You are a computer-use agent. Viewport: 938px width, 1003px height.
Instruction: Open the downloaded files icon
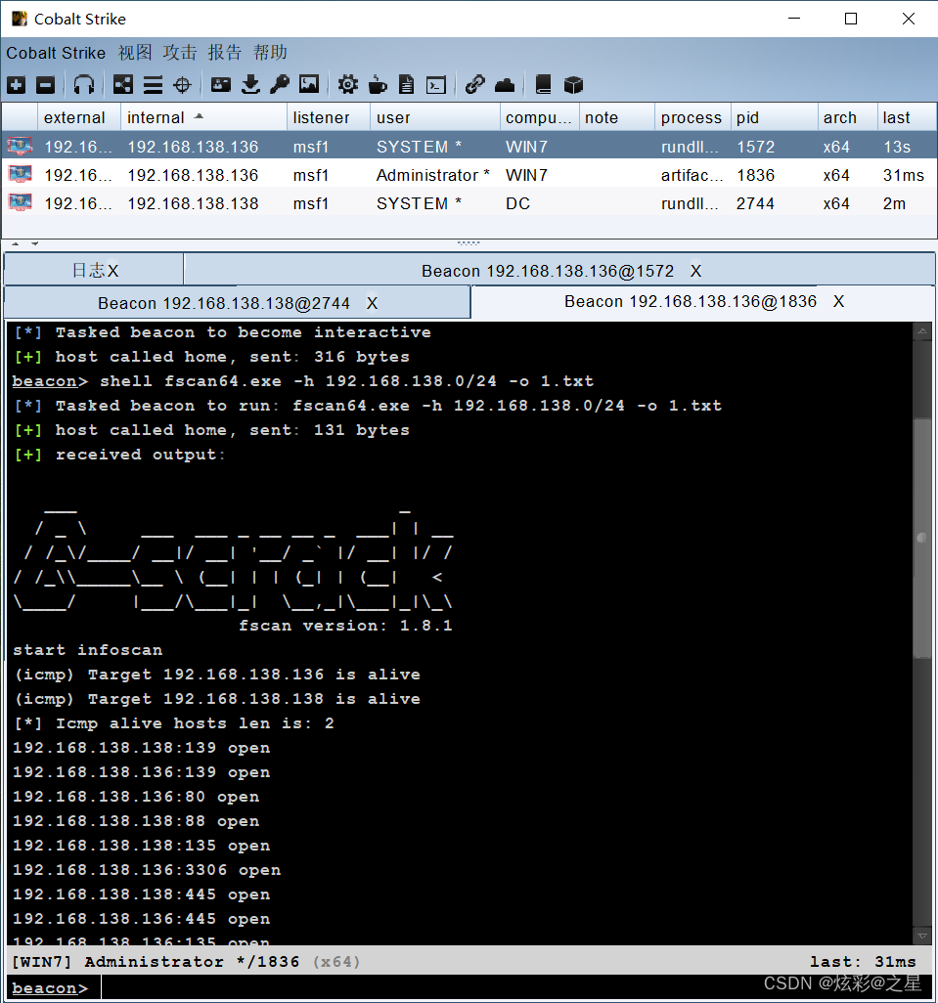(x=250, y=84)
